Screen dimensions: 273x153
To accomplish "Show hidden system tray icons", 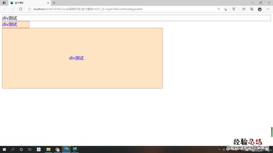I will tap(219, 150).
